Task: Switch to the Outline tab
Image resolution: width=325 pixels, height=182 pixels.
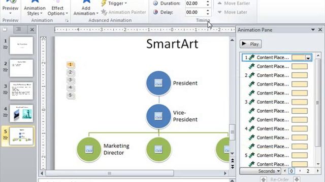Action: pyautogui.click(x=19, y=29)
